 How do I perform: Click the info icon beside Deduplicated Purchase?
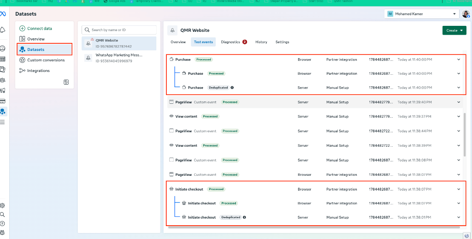[x=232, y=88]
